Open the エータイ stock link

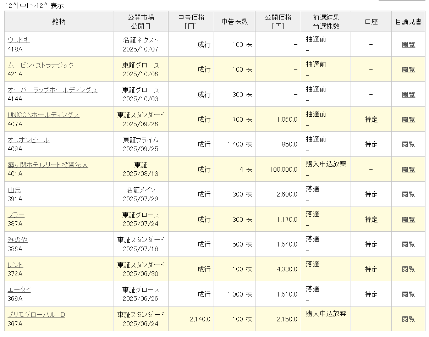click(19, 290)
